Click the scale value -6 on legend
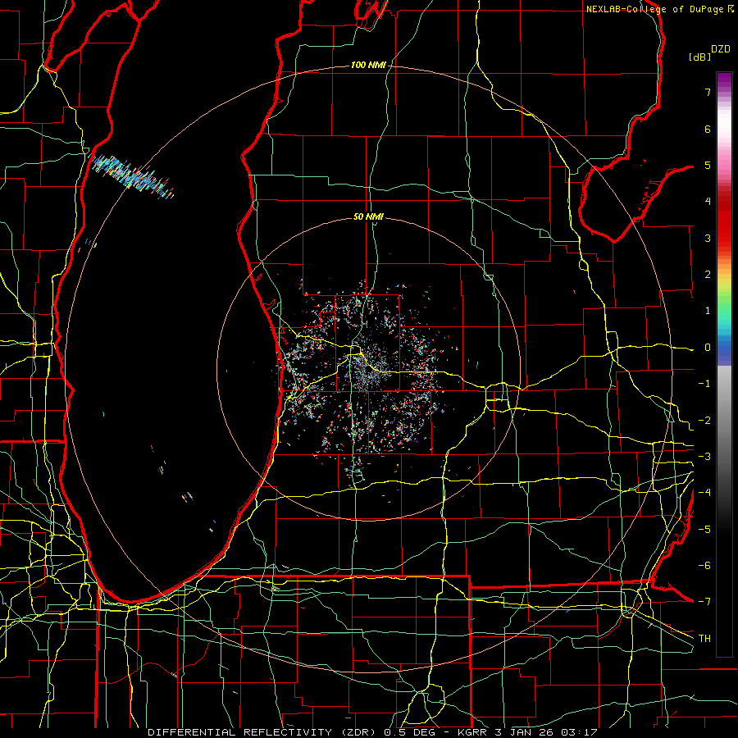The height and width of the screenshot is (738, 738). 704,566
